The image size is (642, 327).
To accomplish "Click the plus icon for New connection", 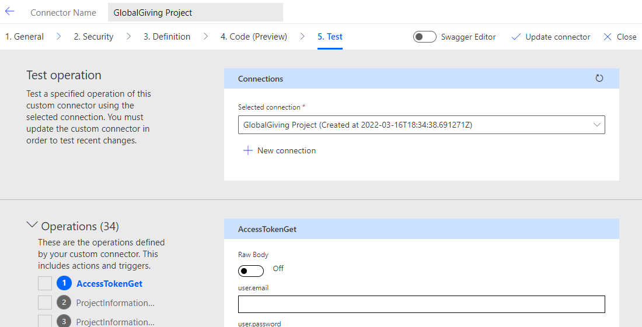I will 247,150.
